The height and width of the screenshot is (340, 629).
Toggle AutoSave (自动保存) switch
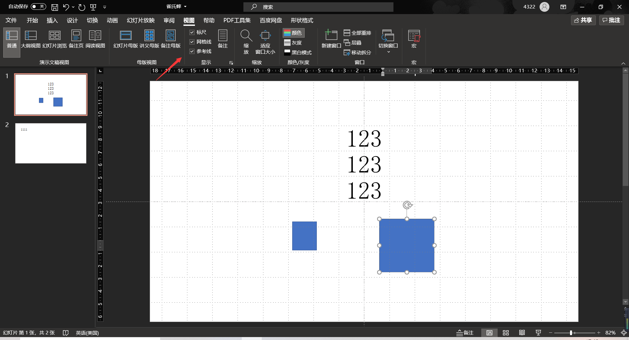(38, 7)
